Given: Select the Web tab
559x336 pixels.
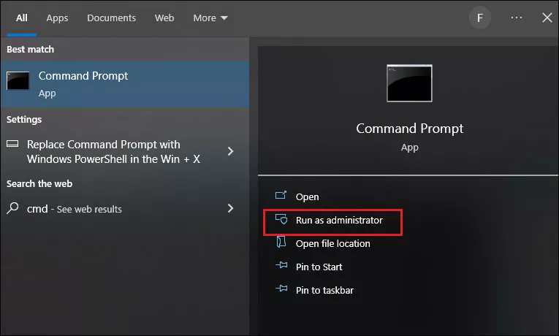Looking at the screenshot, I should [164, 18].
